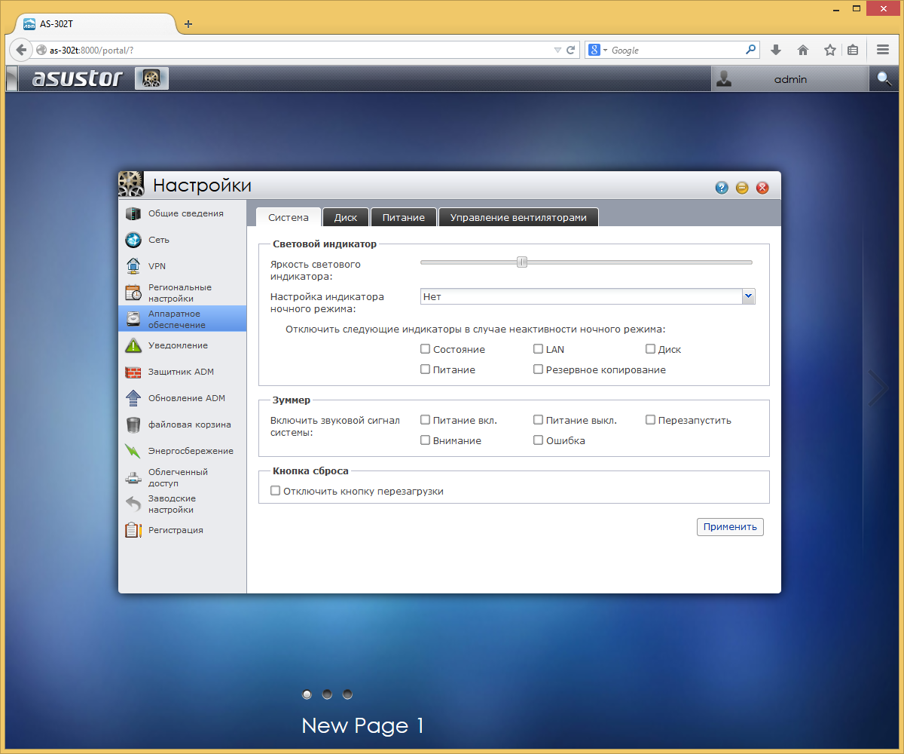Open the admin user menu
This screenshot has width=904, height=754.
[789, 78]
